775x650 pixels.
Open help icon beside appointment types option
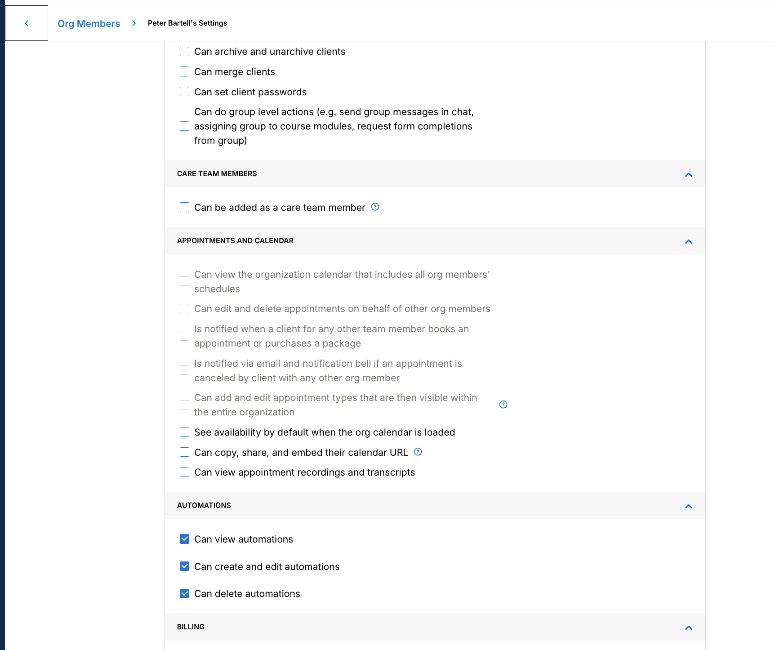pyautogui.click(x=503, y=405)
